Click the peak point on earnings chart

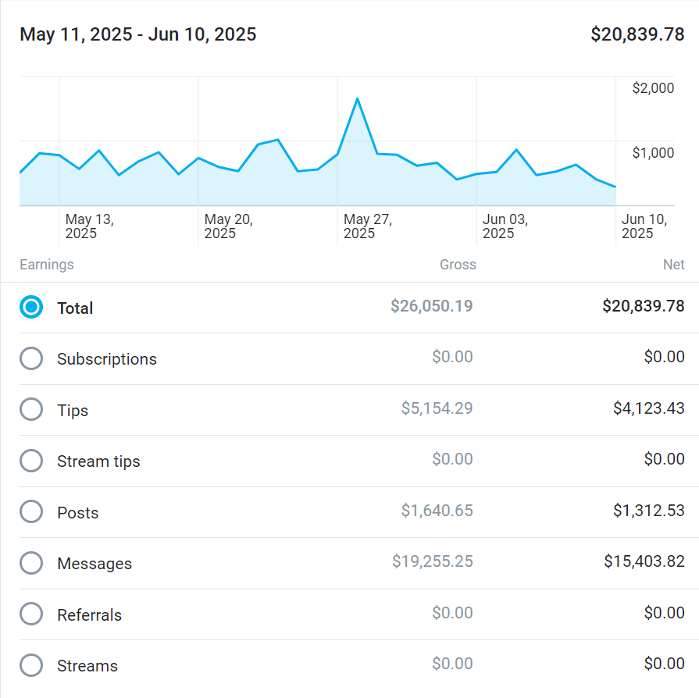coord(357,99)
